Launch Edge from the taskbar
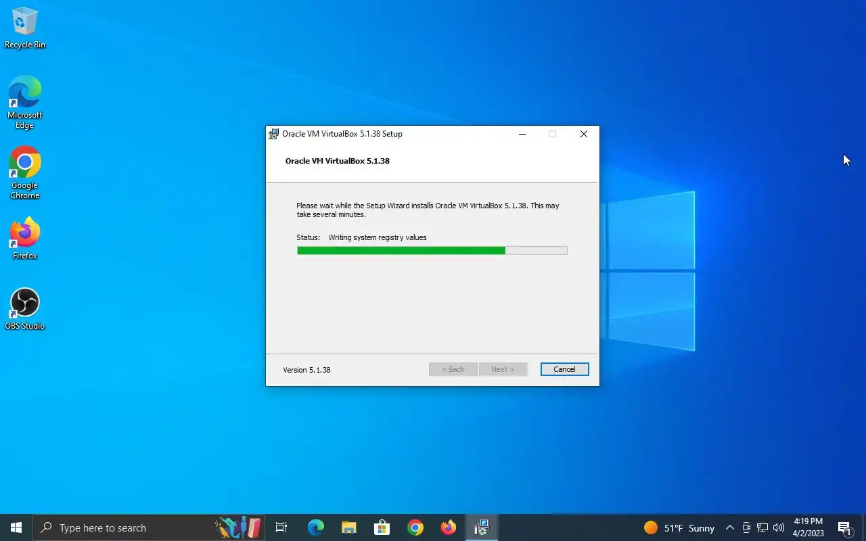 315,527
